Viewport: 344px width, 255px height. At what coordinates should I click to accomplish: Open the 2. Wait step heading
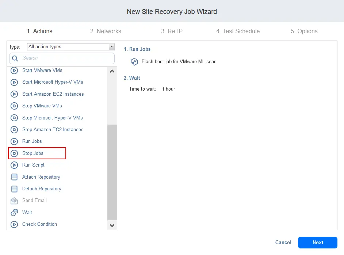[132, 78]
